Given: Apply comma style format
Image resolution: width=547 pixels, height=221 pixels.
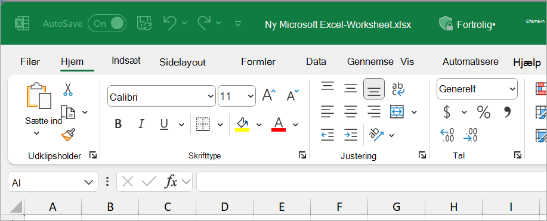Looking at the screenshot, I should 507,112.
